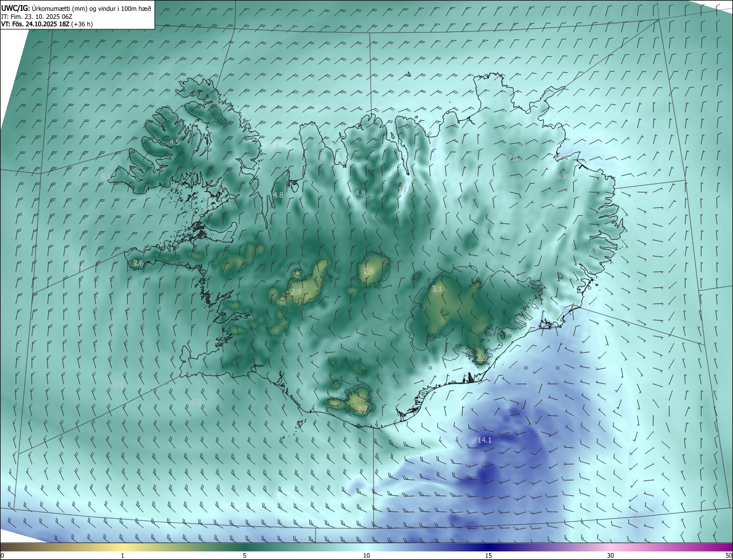This screenshot has width=733, height=560.
Task: Click the 6.6 value label in the Eastfjords
Action: (x=594, y=251)
